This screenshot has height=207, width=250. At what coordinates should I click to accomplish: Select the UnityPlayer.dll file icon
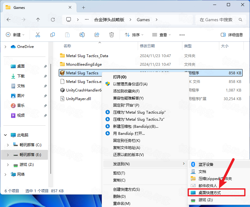tap(62, 99)
